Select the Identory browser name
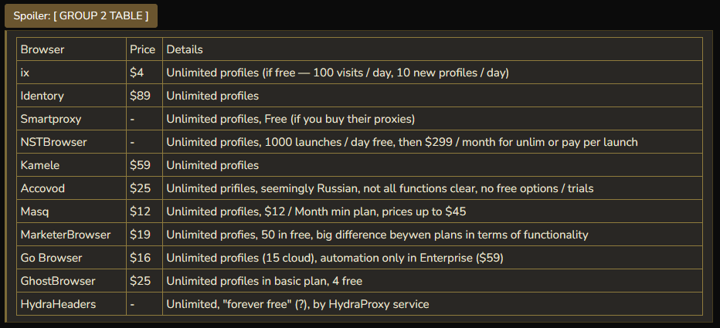 pos(42,96)
